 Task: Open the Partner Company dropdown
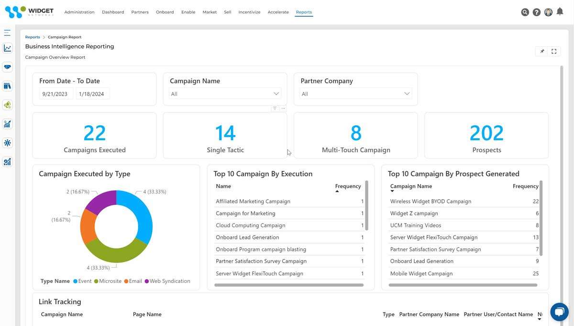407,94
